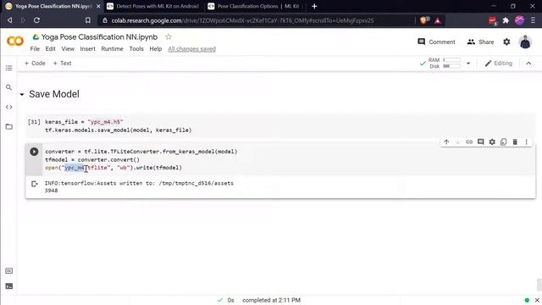542x305 pixels.
Task: Click the keras_file code cell [31]
Action: pyautogui.click(x=280, y=126)
